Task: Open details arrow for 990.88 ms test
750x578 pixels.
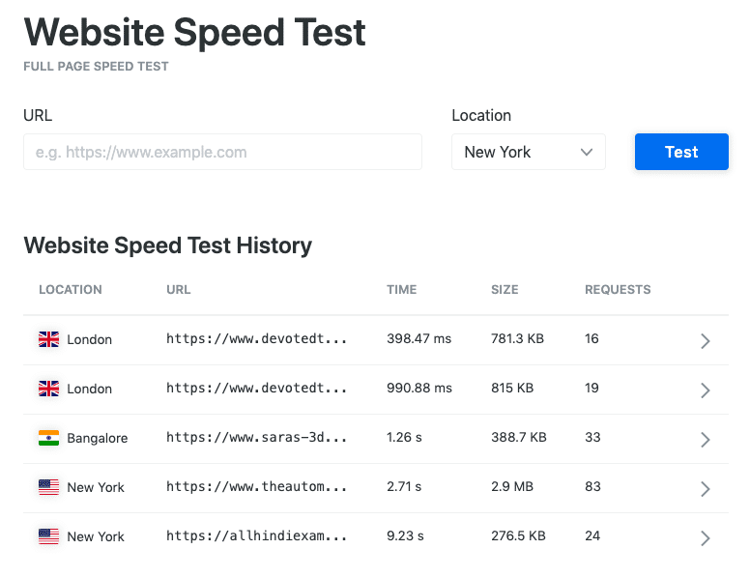Action: click(705, 390)
